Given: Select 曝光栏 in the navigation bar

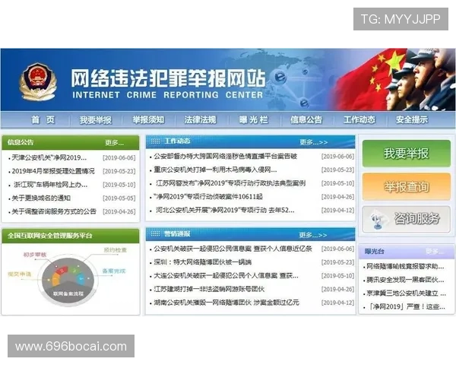Looking at the screenshot, I should click(x=253, y=119).
